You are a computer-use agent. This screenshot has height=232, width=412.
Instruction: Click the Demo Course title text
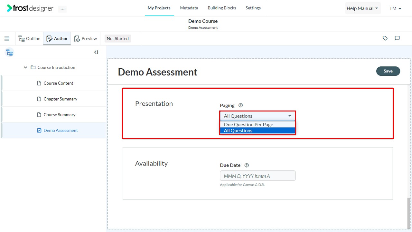[x=203, y=21]
